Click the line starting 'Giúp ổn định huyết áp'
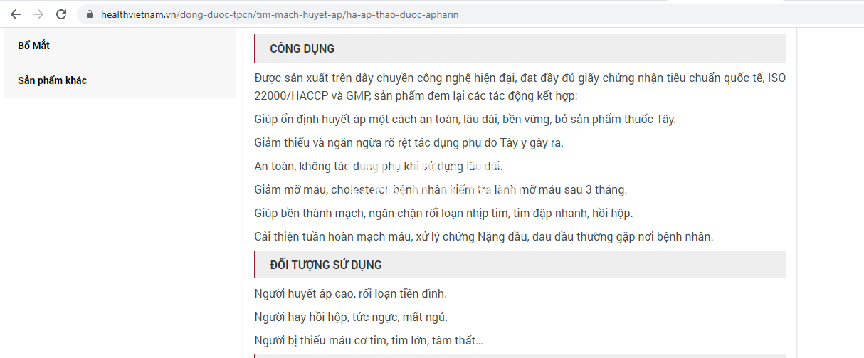This screenshot has height=358, width=864. 465,119
